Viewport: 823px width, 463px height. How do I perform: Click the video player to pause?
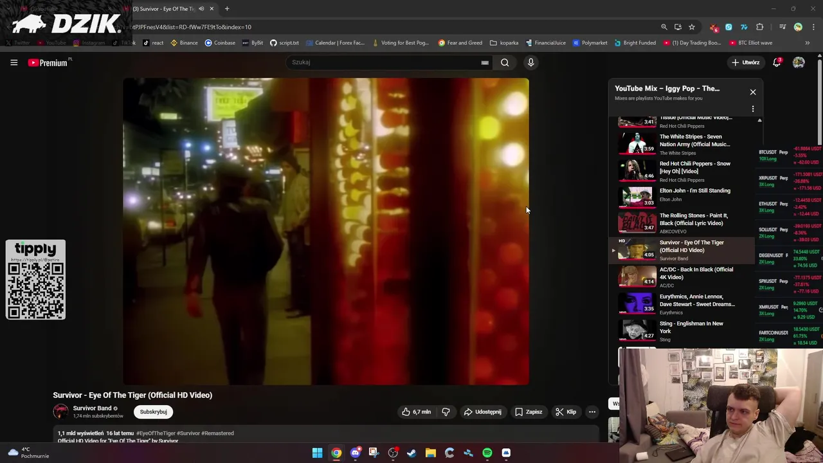[326, 232]
